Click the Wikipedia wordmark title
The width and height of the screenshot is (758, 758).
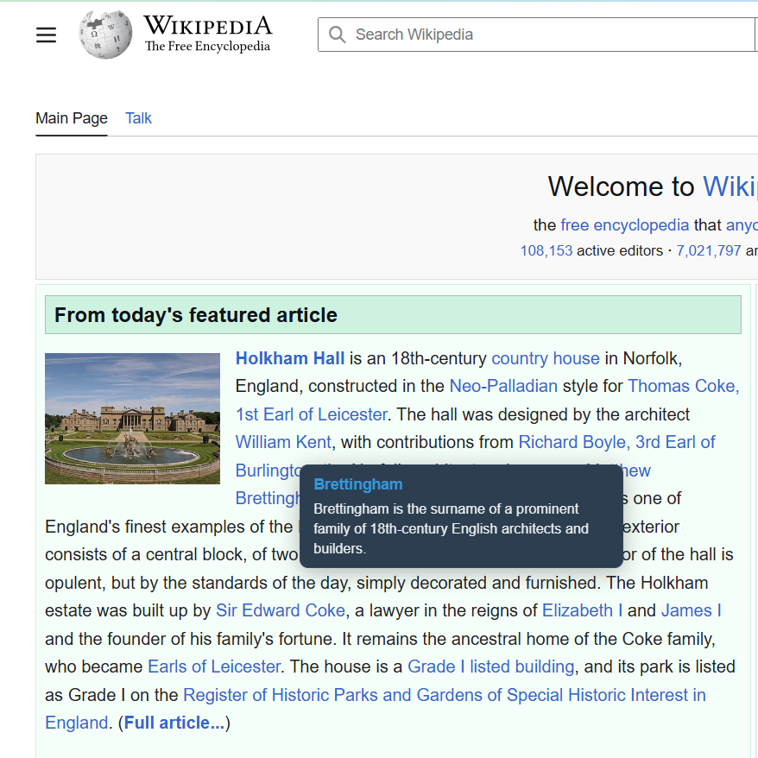(208, 26)
